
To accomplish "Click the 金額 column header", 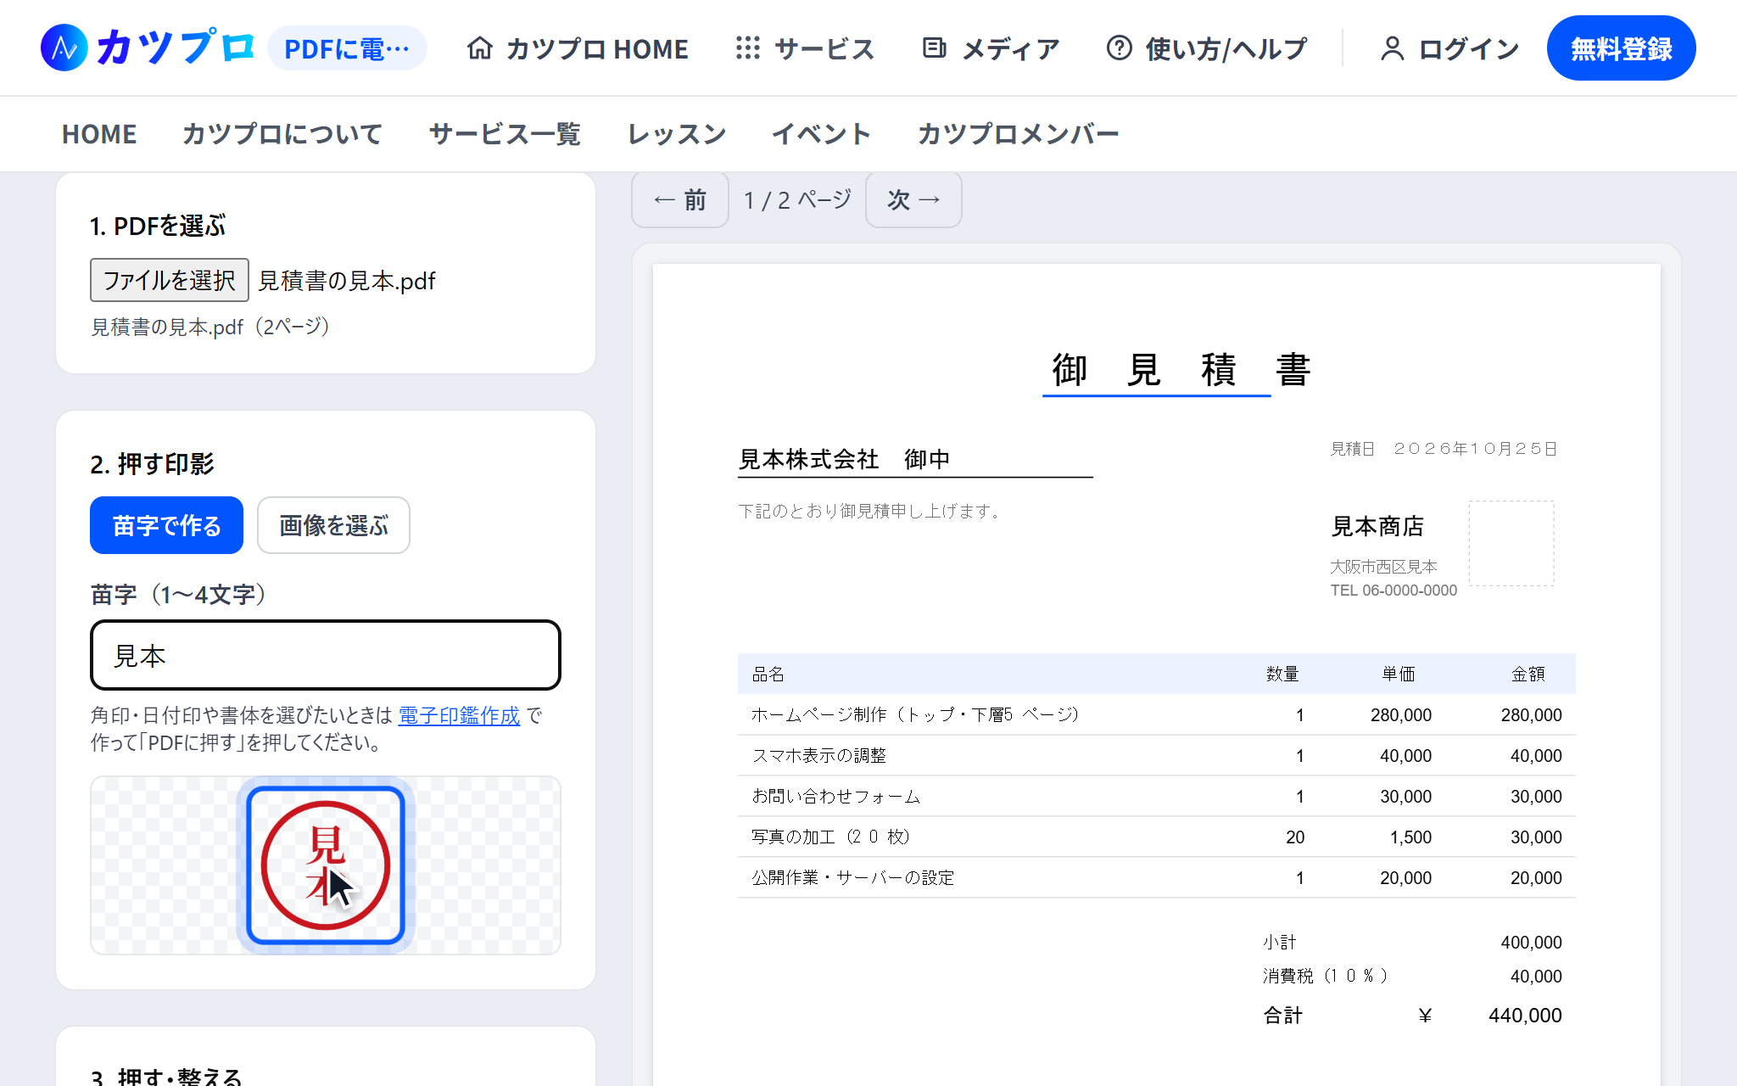I will [x=1528, y=674].
